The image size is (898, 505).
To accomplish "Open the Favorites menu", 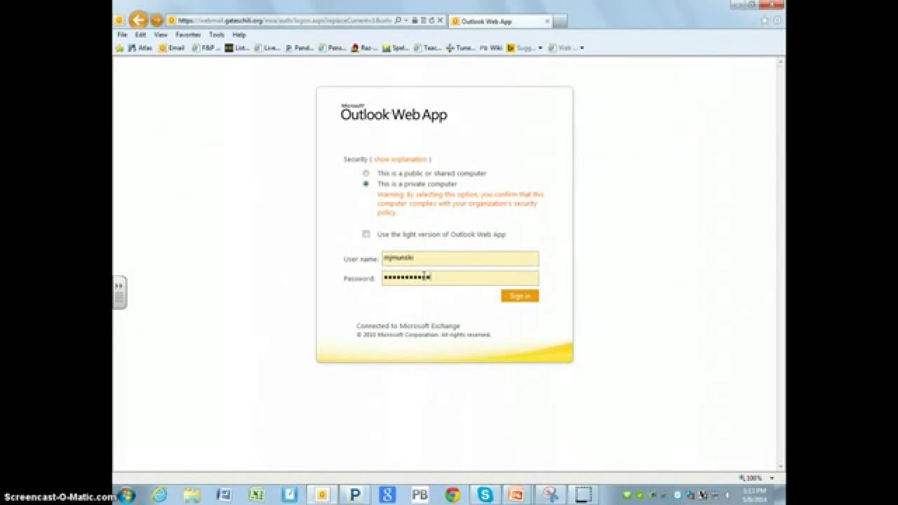I will click(x=188, y=34).
